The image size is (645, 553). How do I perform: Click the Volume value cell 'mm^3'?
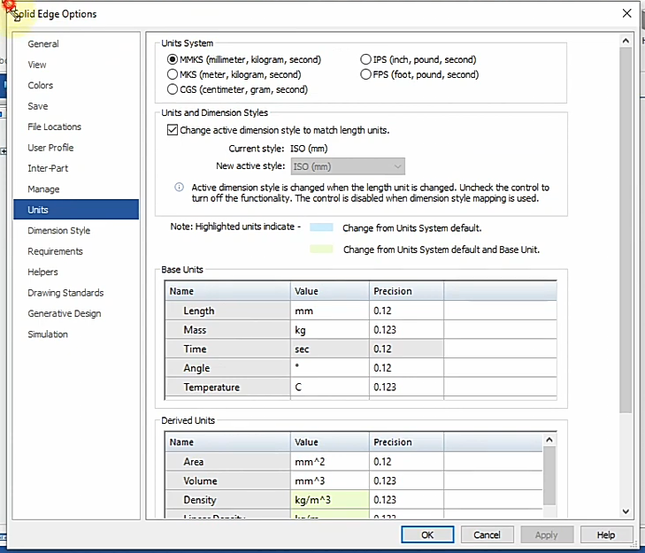tap(329, 480)
